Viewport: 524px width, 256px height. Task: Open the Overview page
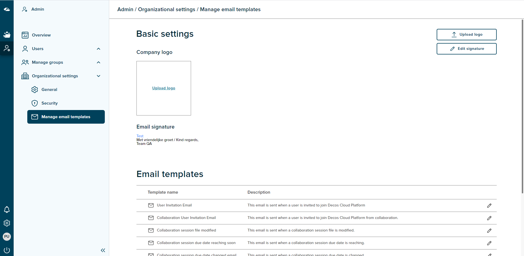[41, 35]
